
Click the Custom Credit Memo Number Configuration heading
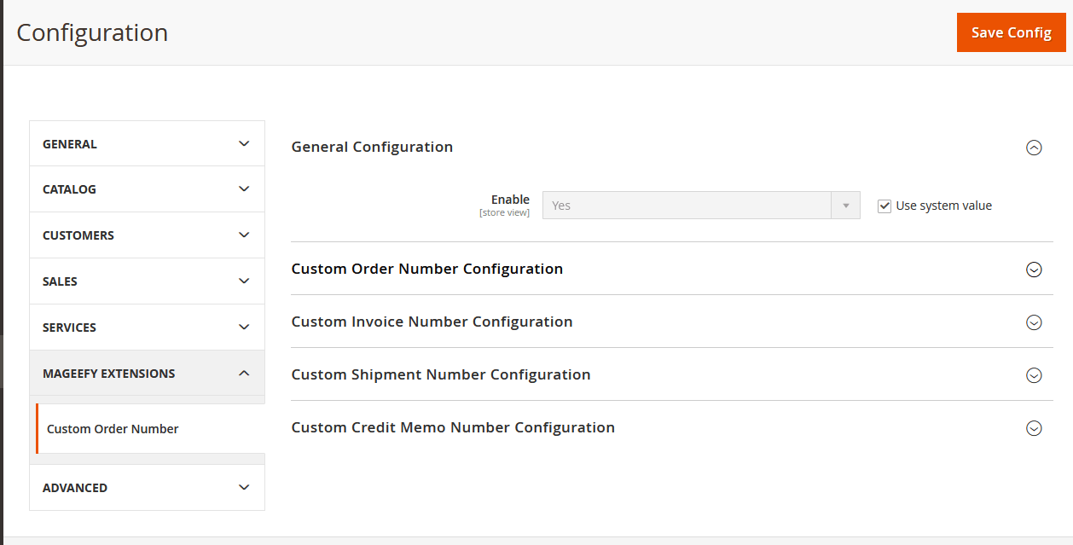[x=453, y=427]
